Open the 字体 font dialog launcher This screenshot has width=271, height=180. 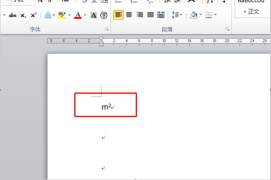107,29
